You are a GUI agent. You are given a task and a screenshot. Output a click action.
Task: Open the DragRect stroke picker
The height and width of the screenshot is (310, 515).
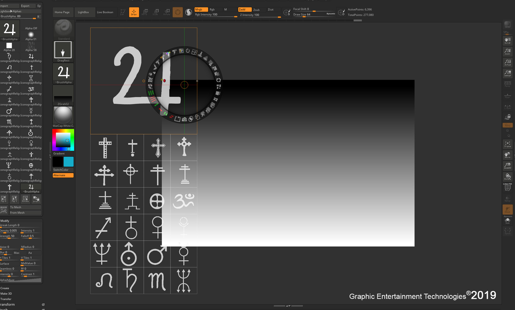tap(64, 52)
